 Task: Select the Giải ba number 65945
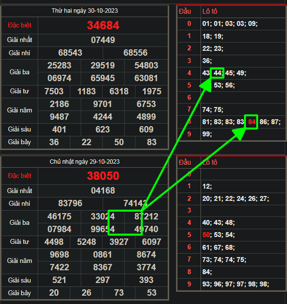click(103, 78)
